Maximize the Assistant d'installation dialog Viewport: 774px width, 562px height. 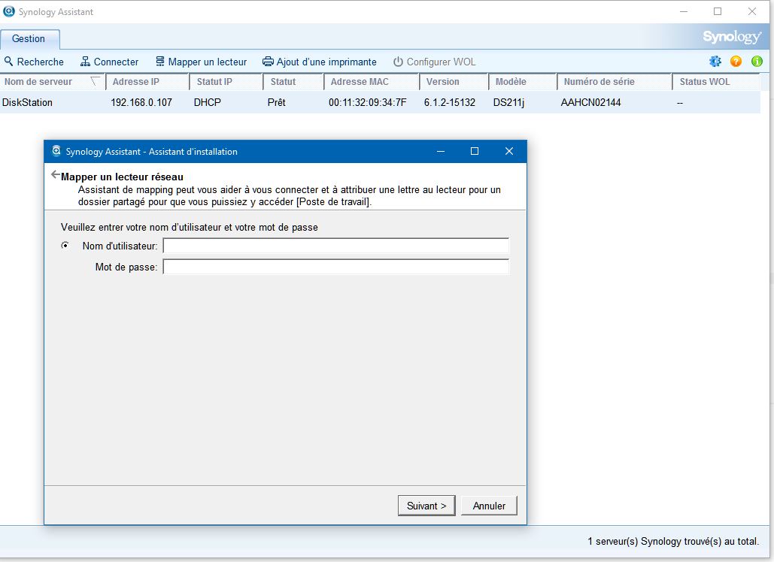coord(475,151)
